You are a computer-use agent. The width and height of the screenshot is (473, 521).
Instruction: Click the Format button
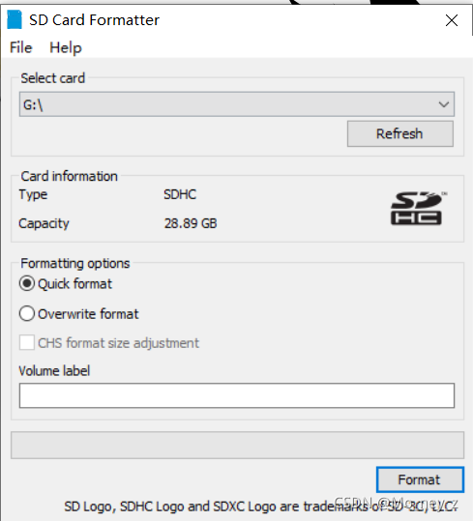(x=420, y=479)
